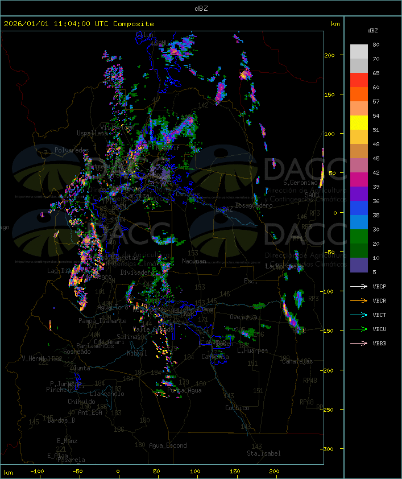
Task: Pick the magenta 39-42 dBZ swatch
Action: 359,179
